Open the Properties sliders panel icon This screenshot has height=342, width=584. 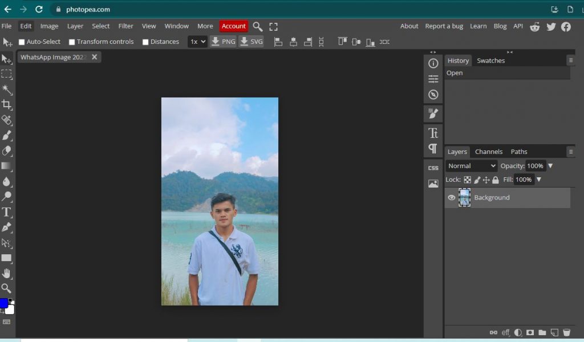point(433,79)
